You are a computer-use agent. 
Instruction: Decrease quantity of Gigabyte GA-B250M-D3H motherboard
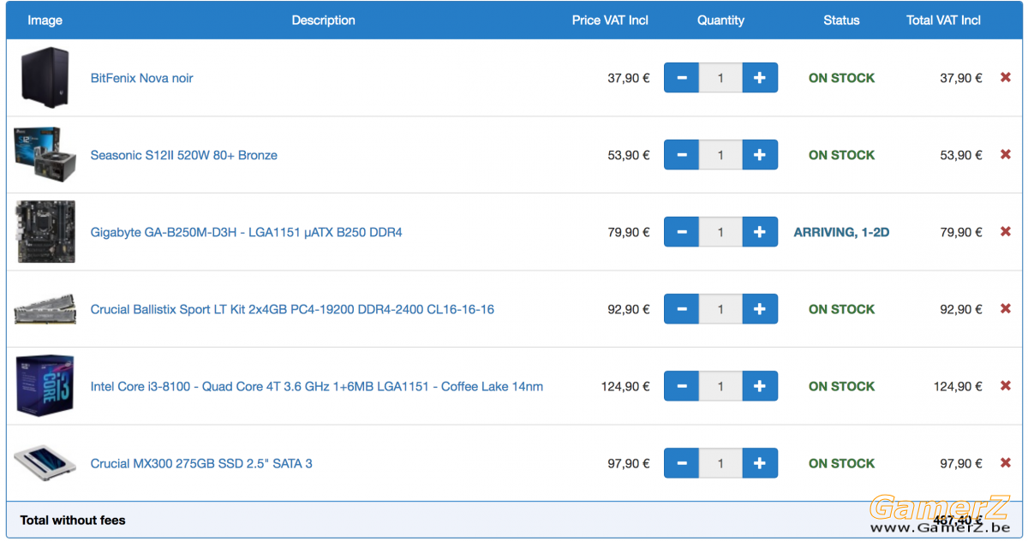pyautogui.click(x=682, y=232)
